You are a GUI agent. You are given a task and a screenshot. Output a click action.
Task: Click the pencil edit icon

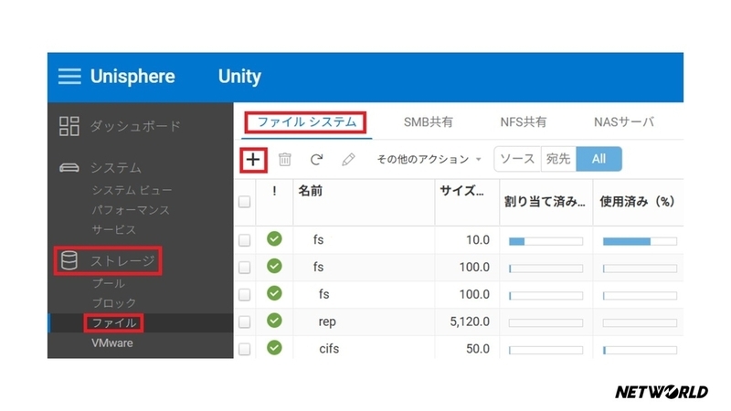point(348,159)
